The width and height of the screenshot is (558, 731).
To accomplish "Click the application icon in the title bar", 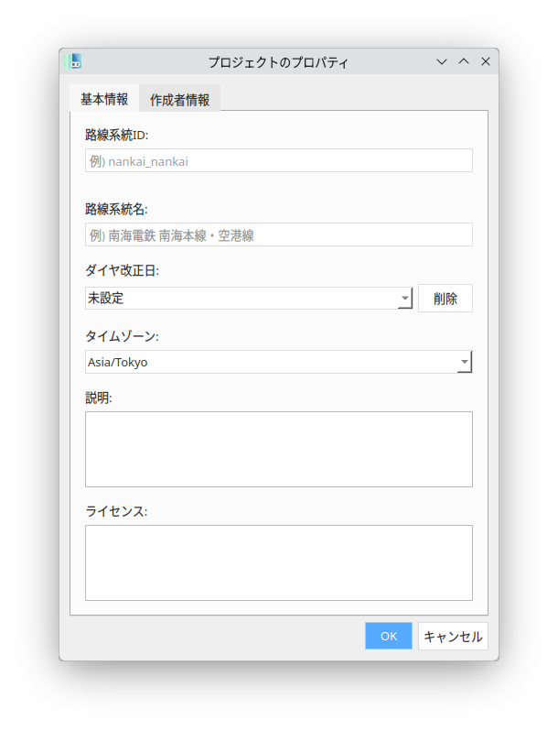I will point(72,61).
